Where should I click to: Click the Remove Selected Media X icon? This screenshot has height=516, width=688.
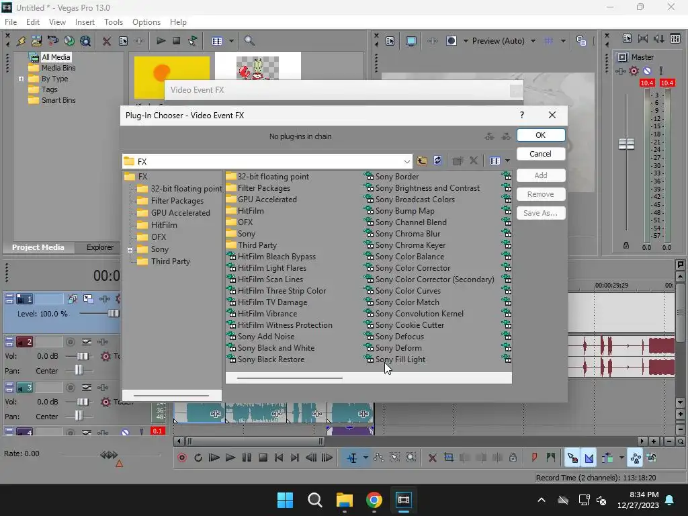coord(107,41)
